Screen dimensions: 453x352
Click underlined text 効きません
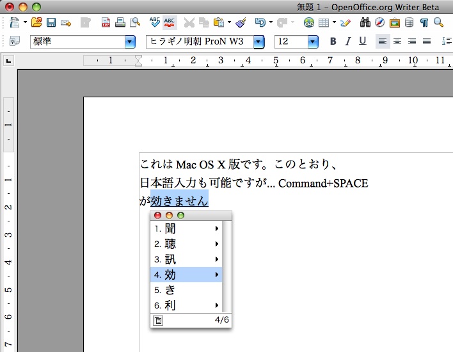179,200
